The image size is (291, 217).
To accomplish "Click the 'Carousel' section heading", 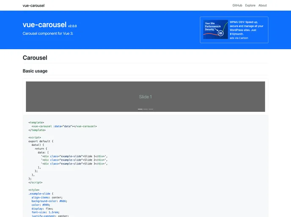I will pyautogui.click(x=35, y=58).
